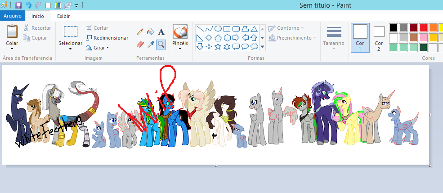The height and width of the screenshot is (193, 443).
Task: Choose the Line shape
Action: coord(200,28)
